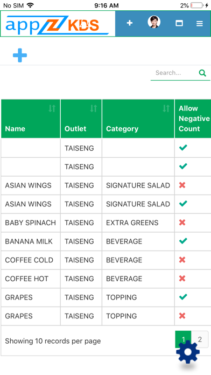The height and width of the screenshot is (375, 211).
Task: Toggle negative count check for BANANA MILK
Action: coord(183,241)
